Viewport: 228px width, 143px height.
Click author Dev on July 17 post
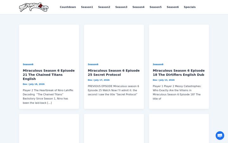(x=90, y=80)
